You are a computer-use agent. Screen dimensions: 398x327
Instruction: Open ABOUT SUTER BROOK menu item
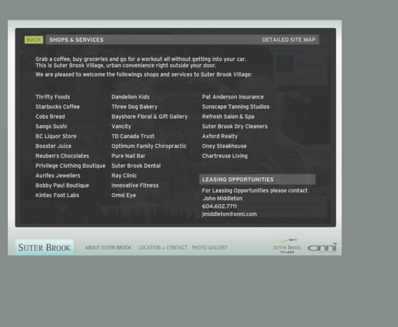[108, 247]
